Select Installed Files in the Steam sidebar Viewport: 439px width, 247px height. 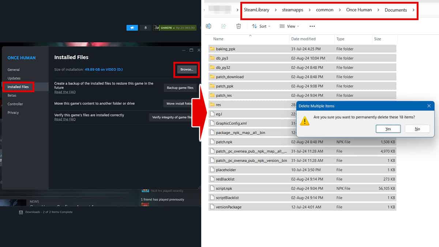point(18,87)
